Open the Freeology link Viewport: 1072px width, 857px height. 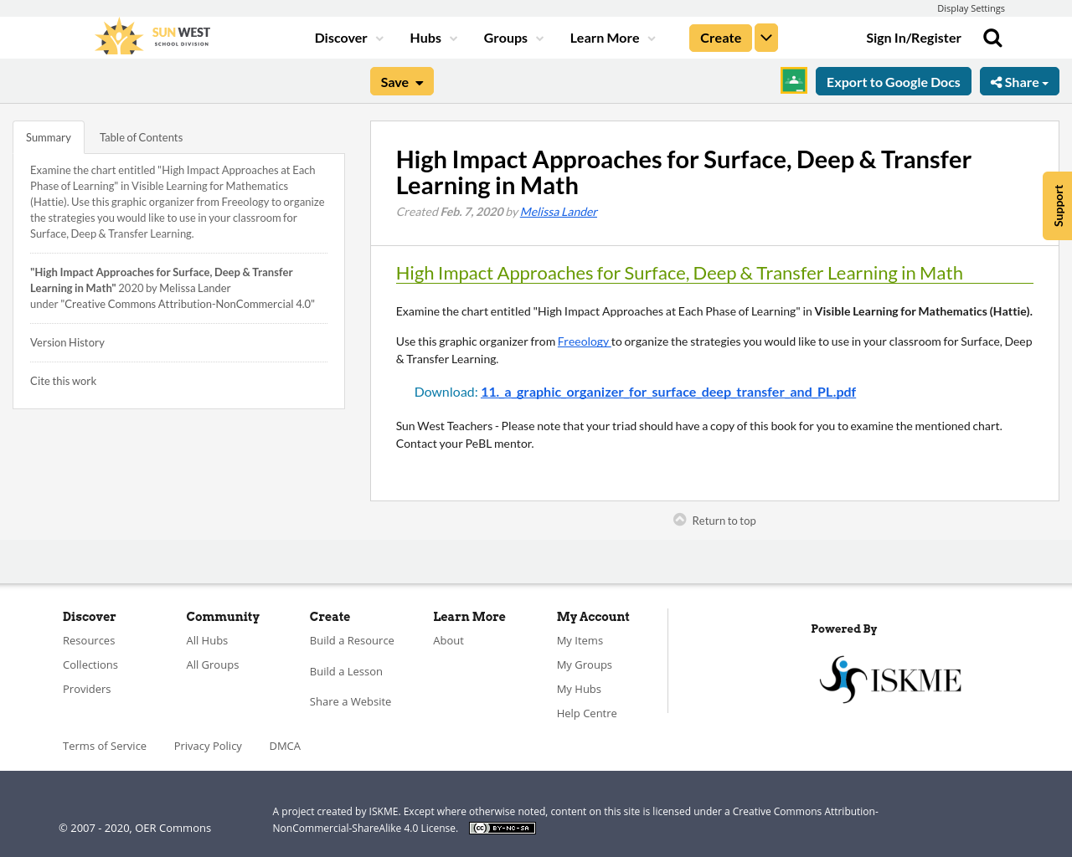pyautogui.click(x=581, y=340)
